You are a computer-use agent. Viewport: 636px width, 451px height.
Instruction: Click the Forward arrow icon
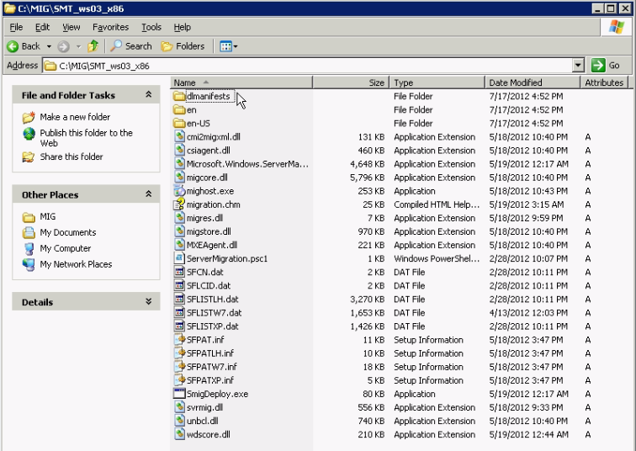(63, 46)
